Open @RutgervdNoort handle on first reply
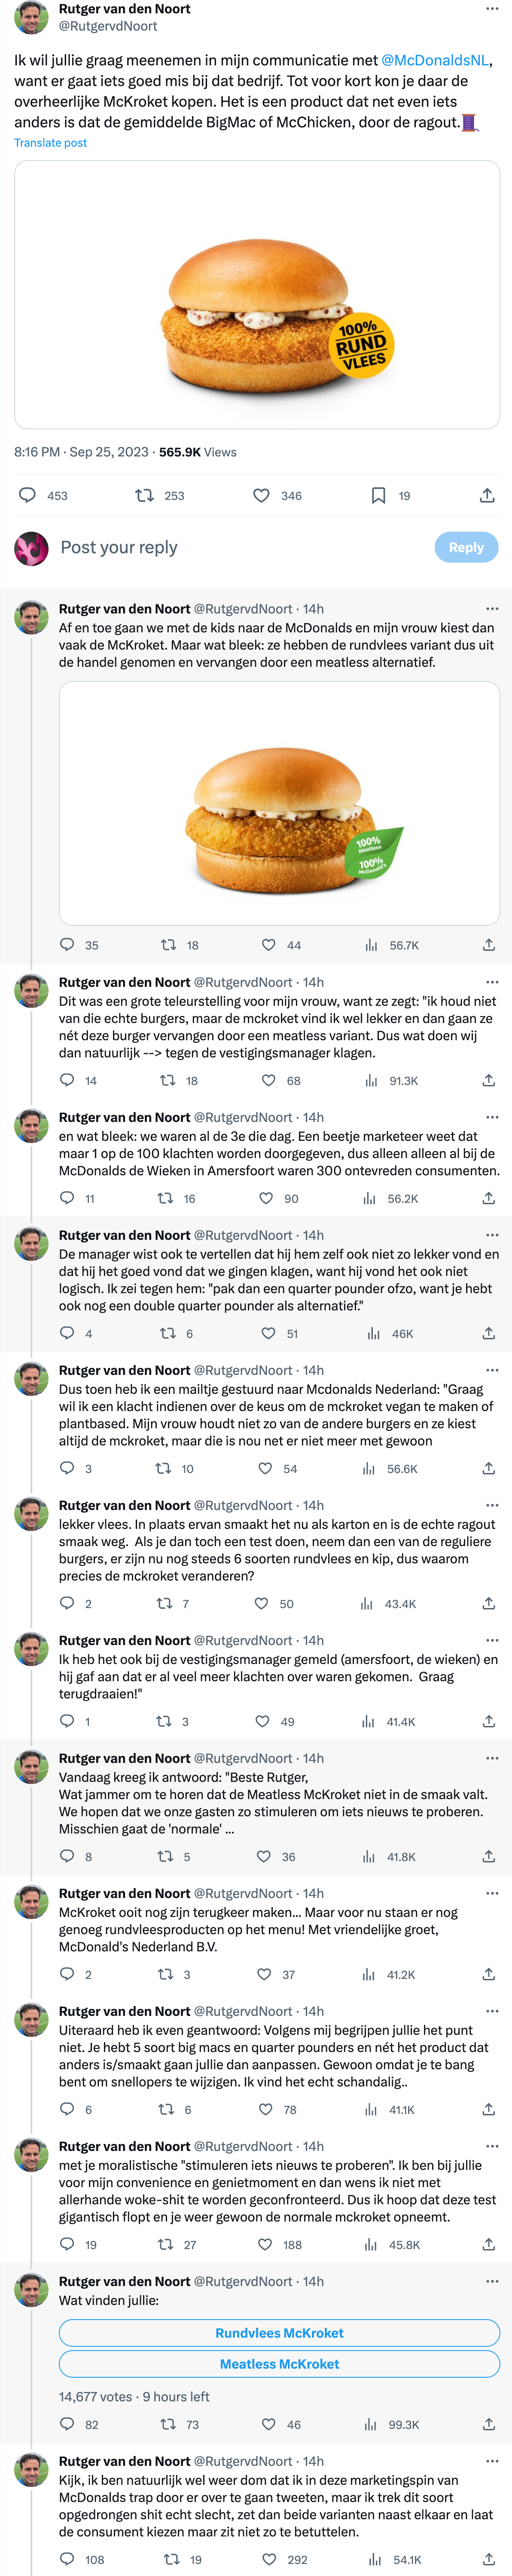Viewport: 512px width, 2576px height. point(243,608)
